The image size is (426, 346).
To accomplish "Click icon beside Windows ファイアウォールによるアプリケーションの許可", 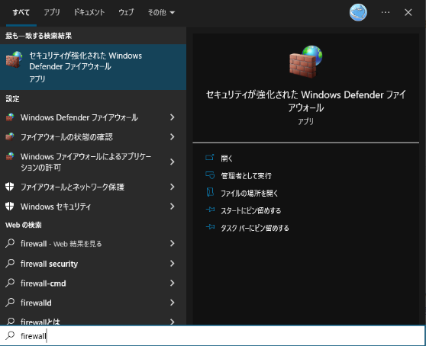I will [x=10, y=156].
